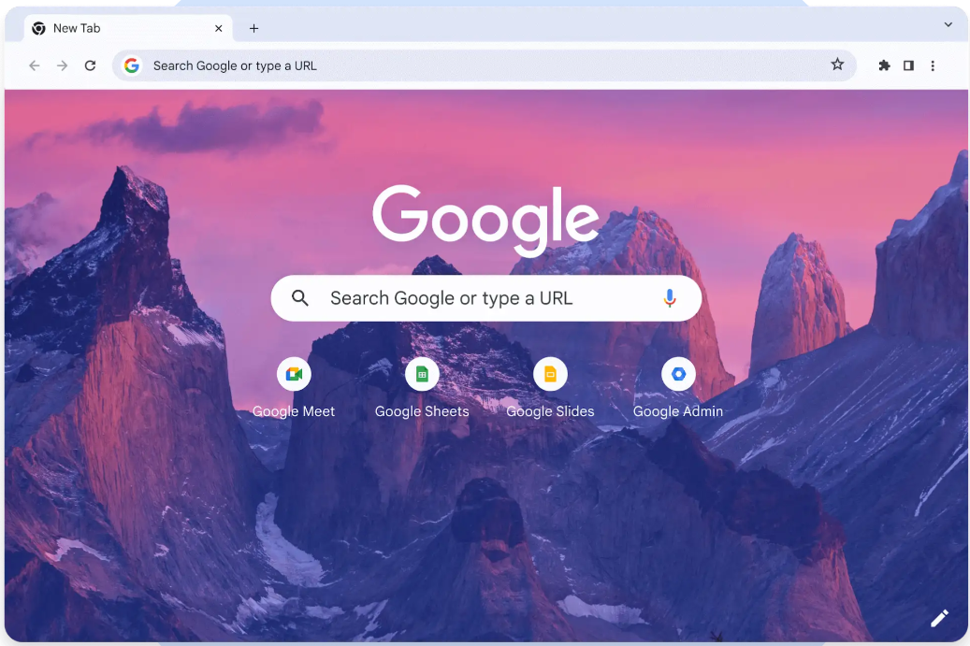The width and height of the screenshot is (970, 646).
Task: Click the Google Slides label
Action: click(x=550, y=411)
